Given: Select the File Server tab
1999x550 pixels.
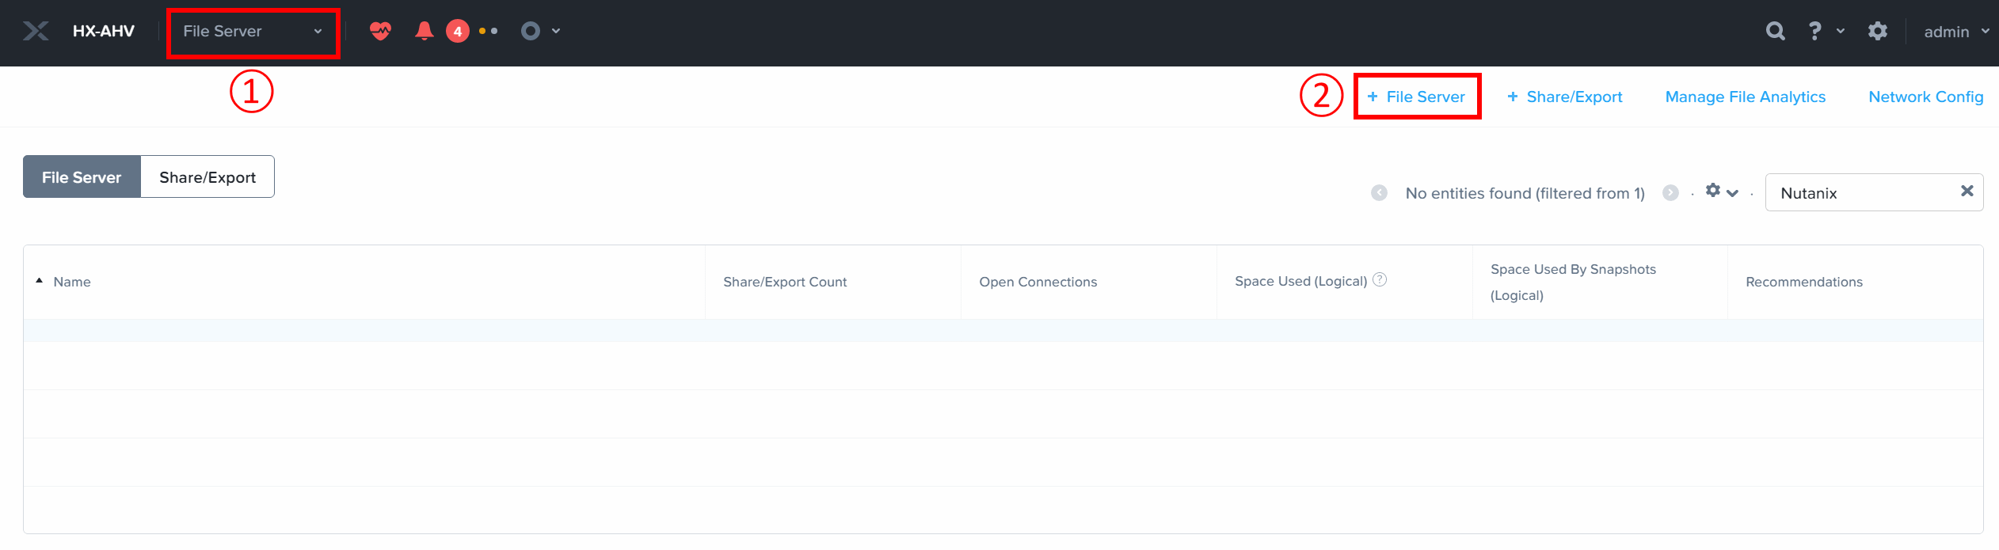Looking at the screenshot, I should click(x=82, y=177).
